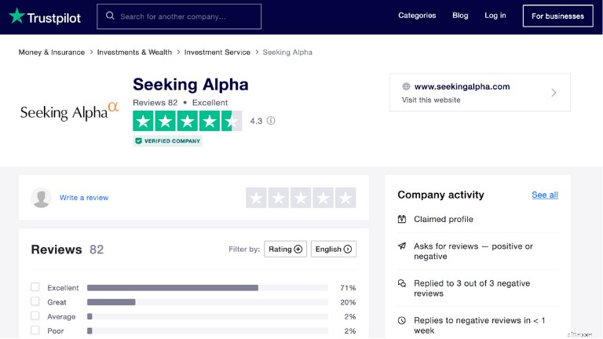This screenshot has height=339, width=603.
Task: Open the Categories menu
Action: click(x=417, y=16)
